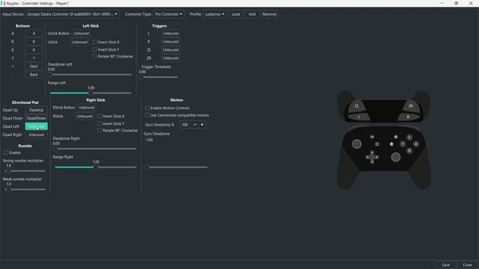
Task: Click the right stick on controller image
Action: click(x=396, y=158)
